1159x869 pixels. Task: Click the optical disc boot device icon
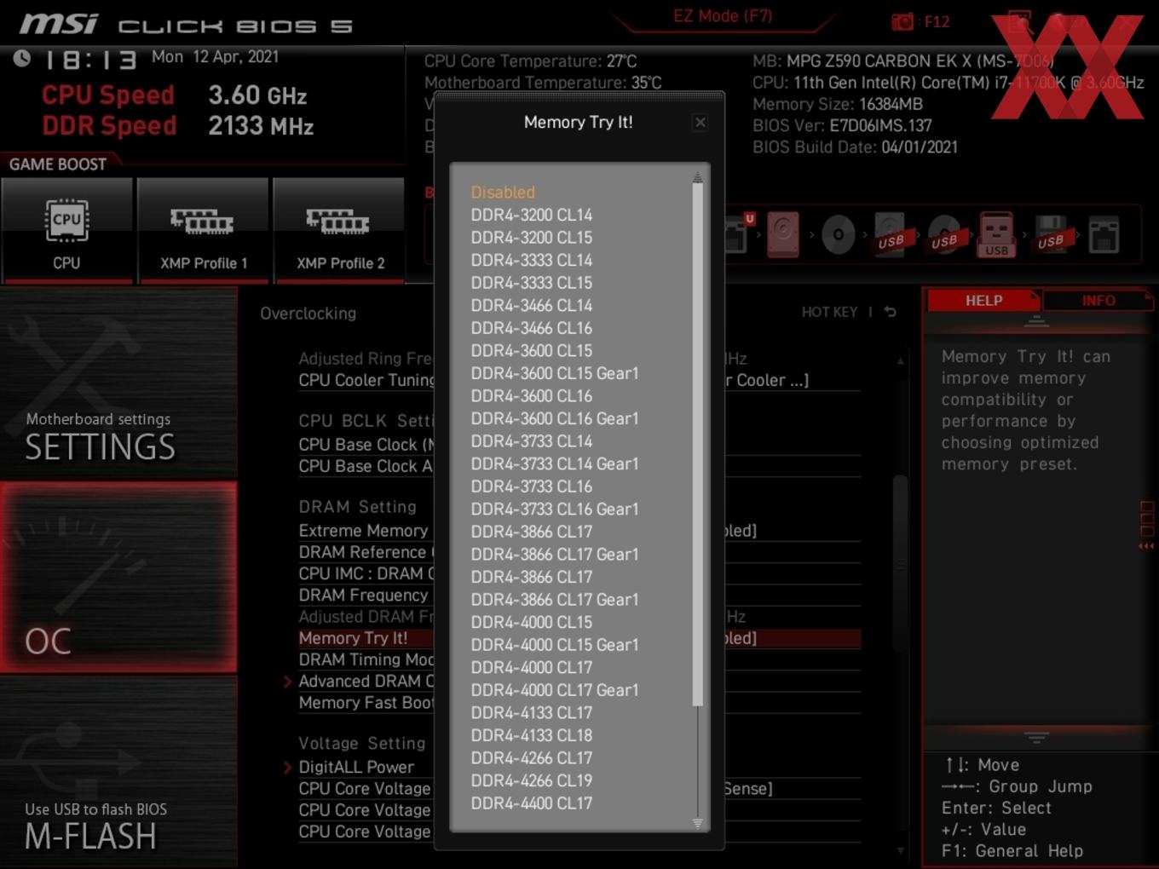coord(838,234)
